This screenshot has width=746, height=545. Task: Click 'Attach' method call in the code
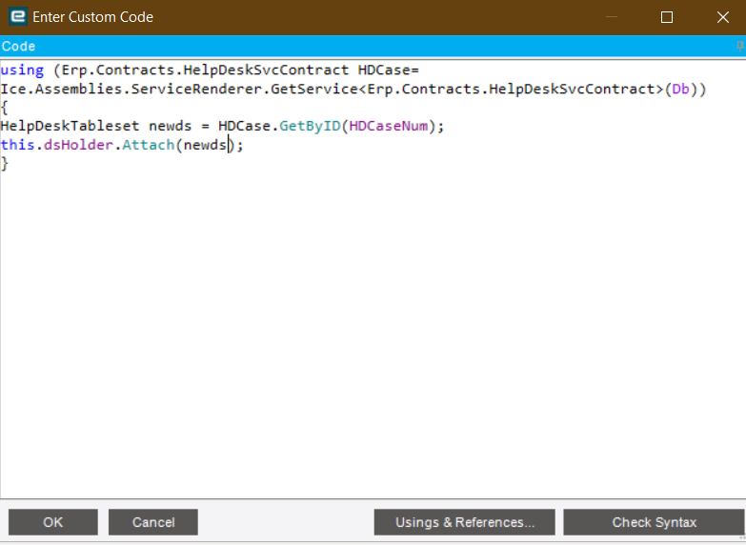pos(149,145)
